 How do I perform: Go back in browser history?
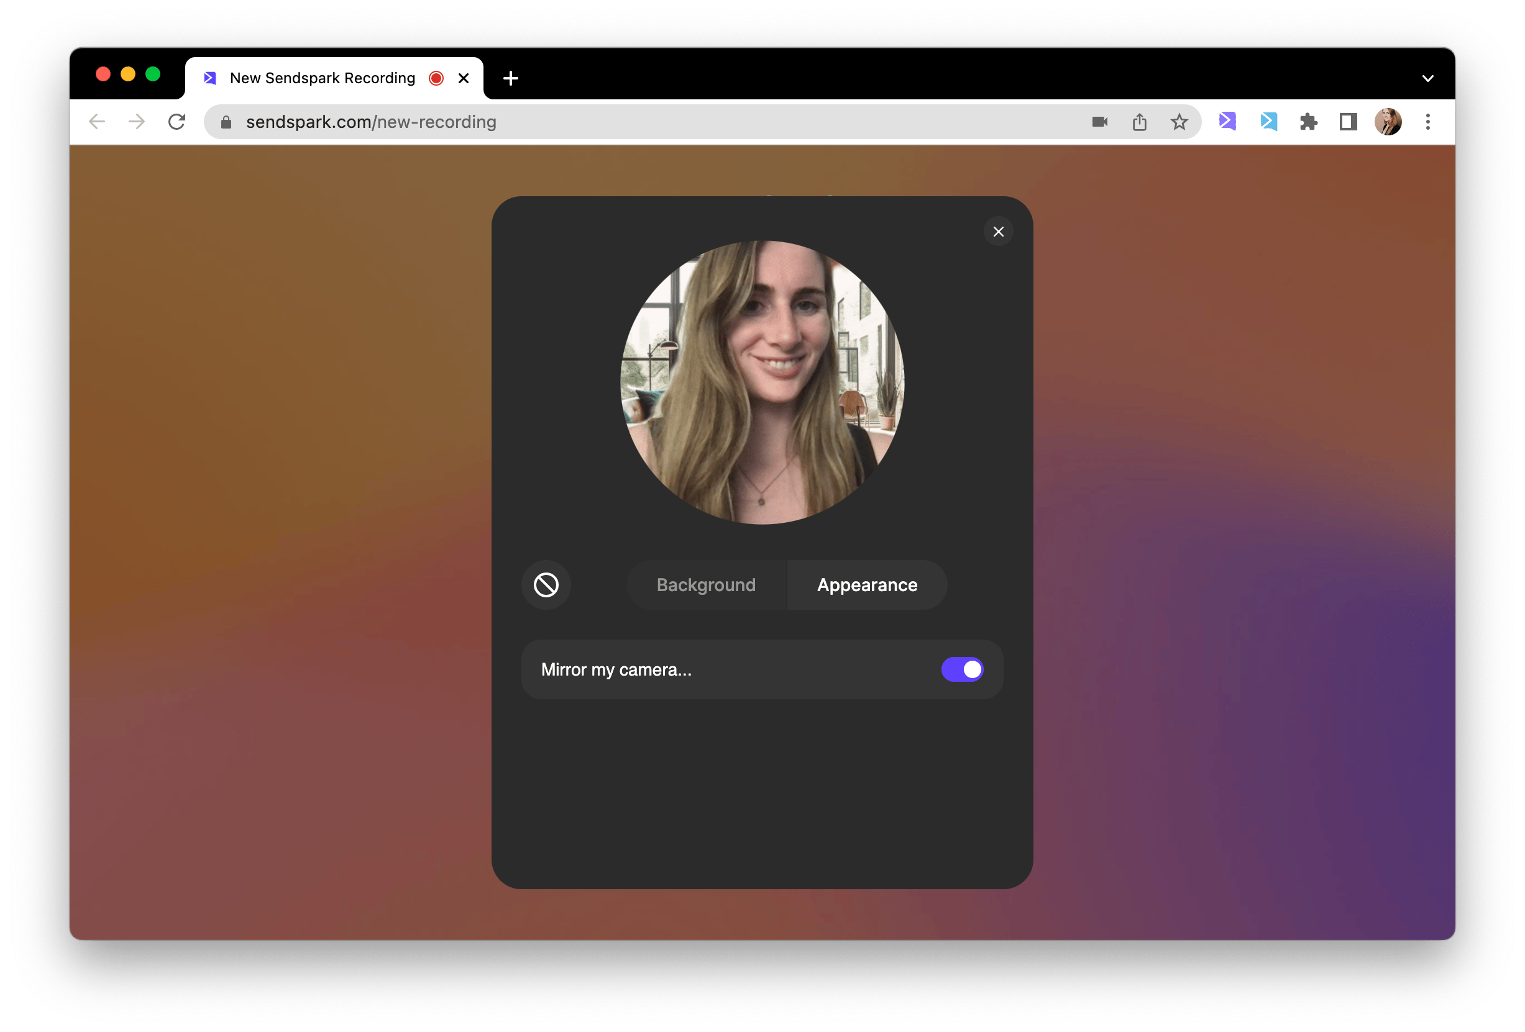(97, 122)
